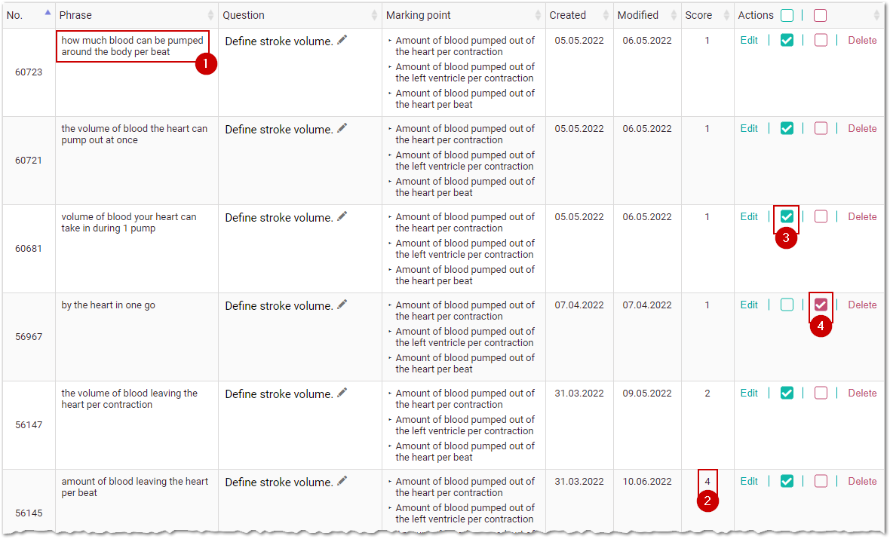This screenshot has height=539, width=890.
Task: Sort table by Question column
Action: click(x=374, y=15)
